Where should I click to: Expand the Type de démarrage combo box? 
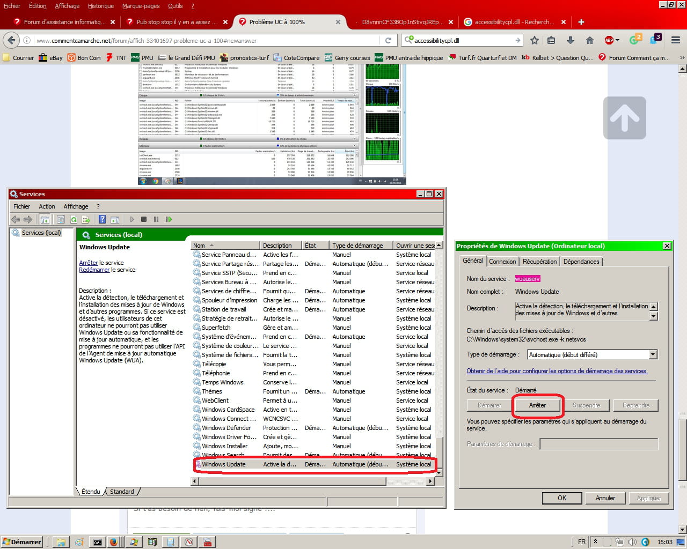pyautogui.click(x=653, y=355)
